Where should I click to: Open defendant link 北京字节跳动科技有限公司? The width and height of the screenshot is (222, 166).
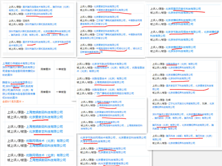click(x=39, y=14)
